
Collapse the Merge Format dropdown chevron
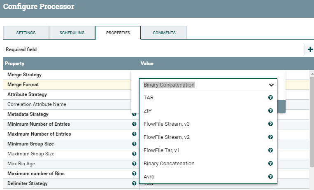pyautogui.click(x=271, y=85)
